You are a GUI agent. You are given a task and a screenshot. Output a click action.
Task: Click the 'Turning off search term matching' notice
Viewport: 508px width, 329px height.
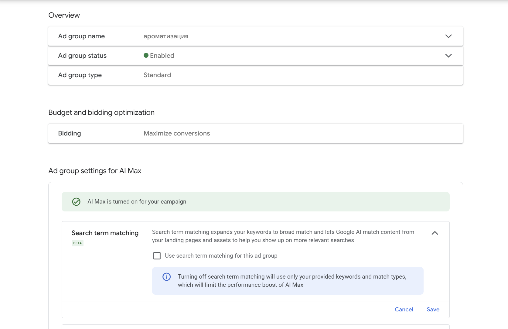click(292, 281)
